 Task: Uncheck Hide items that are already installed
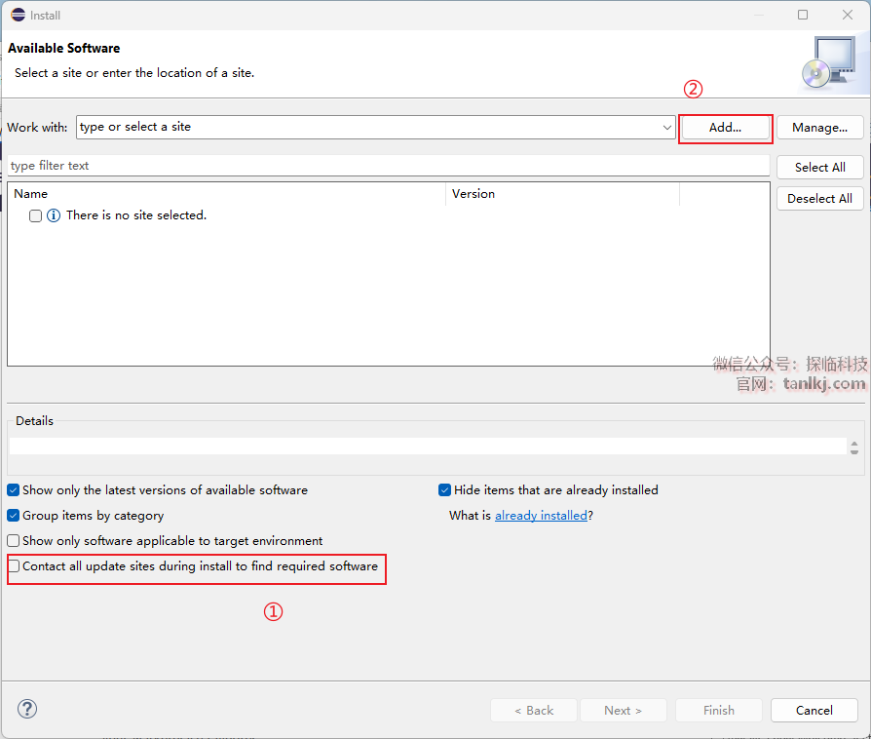(445, 490)
